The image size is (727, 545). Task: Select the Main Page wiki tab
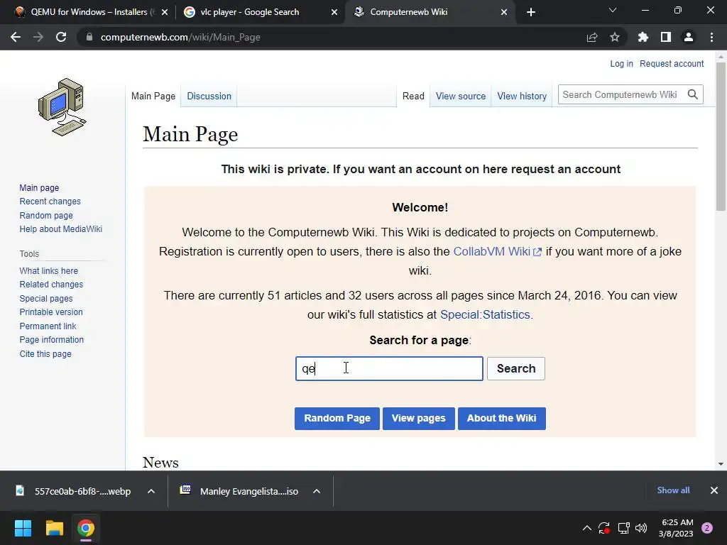tap(153, 96)
